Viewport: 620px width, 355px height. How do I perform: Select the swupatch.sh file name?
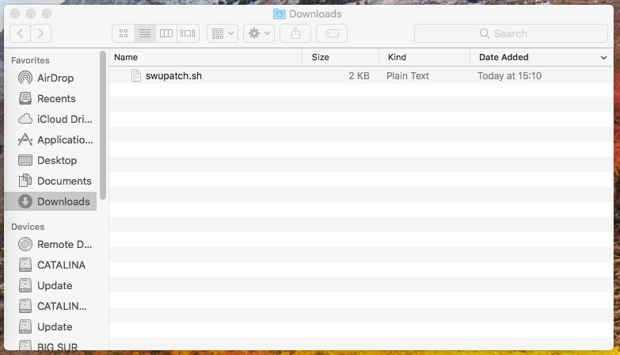point(173,75)
